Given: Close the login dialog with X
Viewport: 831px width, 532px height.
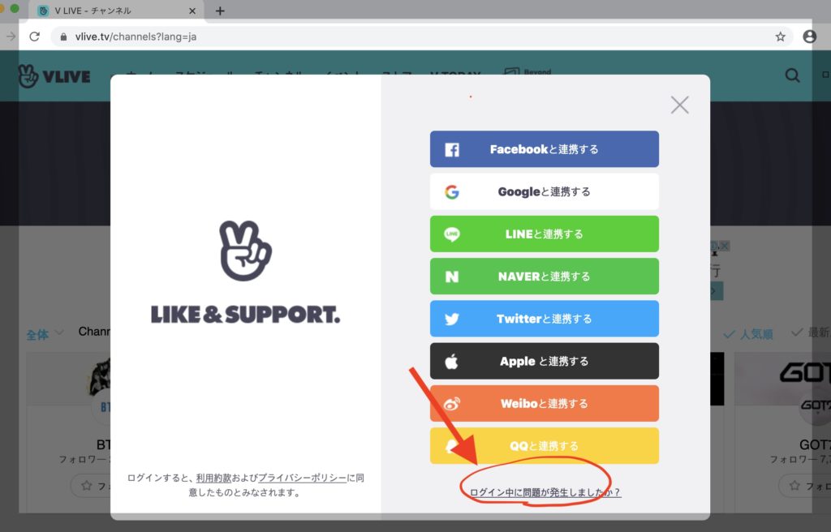Looking at the screenshot, I should coord(679,105).
